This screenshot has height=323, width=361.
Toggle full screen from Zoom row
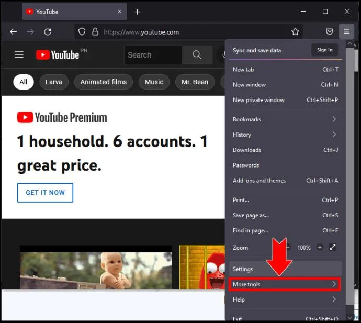tap(332, 247)
